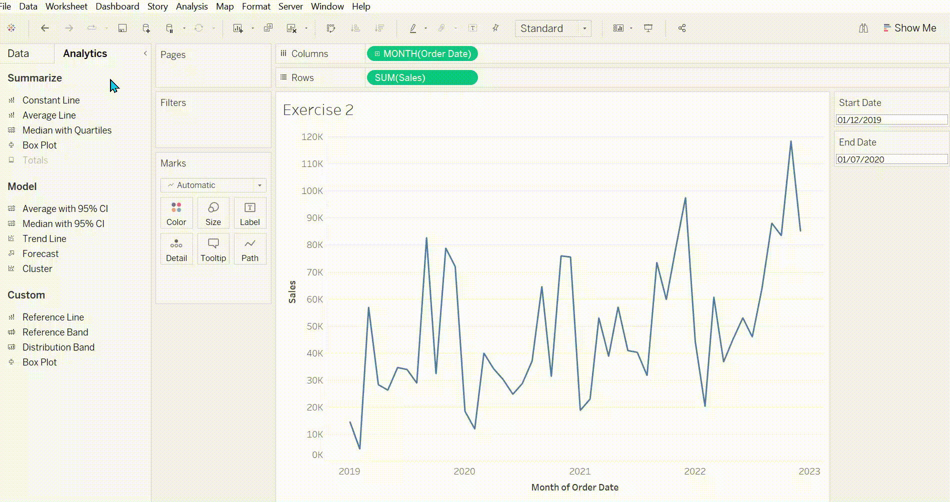Viewport: 950px width, 502px height.
Task: Click the Data Guide binoculars icon
Action: pos(863,28)
